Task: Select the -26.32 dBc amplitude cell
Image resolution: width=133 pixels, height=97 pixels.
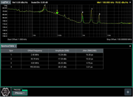Action: click(x=62, y=63)
